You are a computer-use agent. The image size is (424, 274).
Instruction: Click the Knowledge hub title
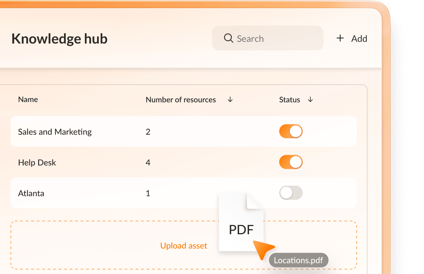(59, 39)
